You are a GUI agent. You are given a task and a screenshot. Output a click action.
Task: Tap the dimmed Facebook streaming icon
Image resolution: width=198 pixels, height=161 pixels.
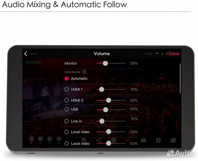tap(31, 139)
